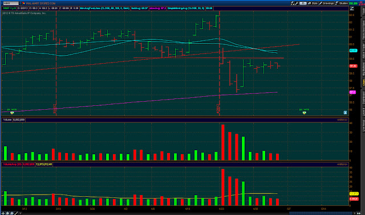Click the red 58.99 price bubble on axis

tap(353, 66)
